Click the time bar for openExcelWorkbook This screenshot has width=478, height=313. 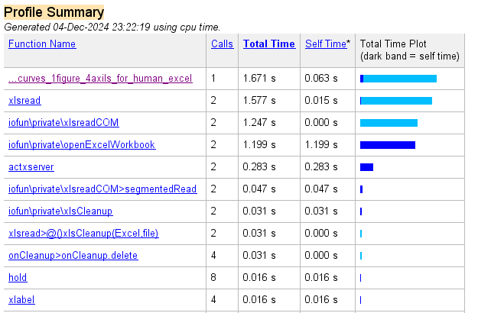(388, 145)
